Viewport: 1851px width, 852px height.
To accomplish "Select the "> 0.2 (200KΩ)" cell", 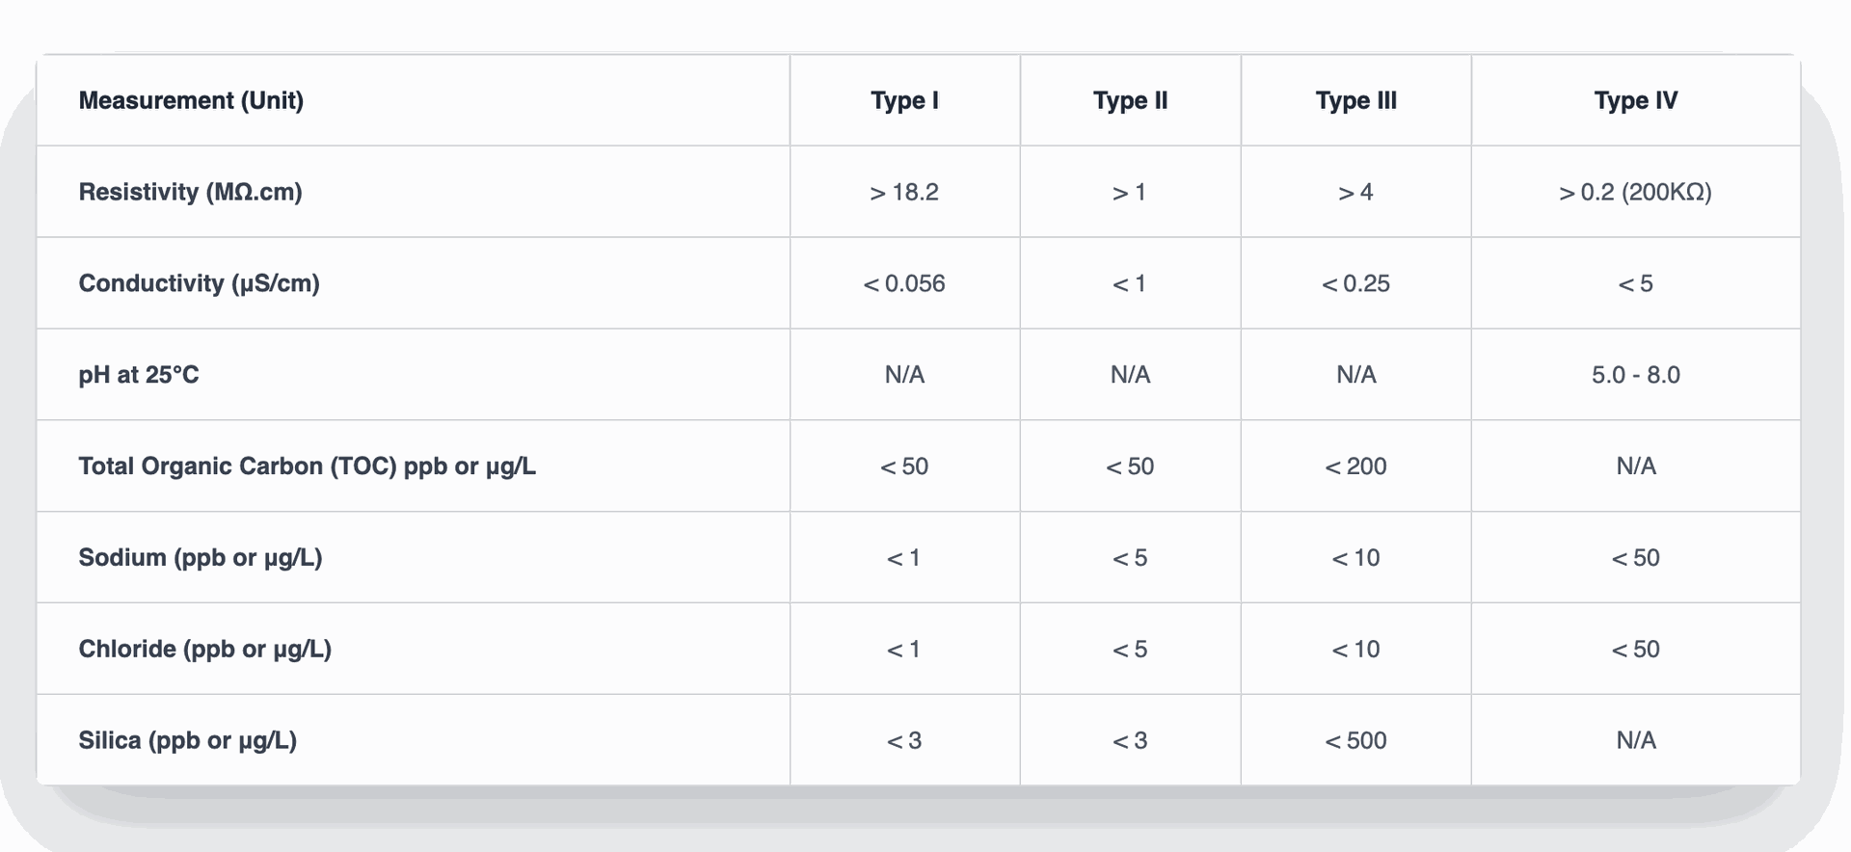I will [1635, 192].
